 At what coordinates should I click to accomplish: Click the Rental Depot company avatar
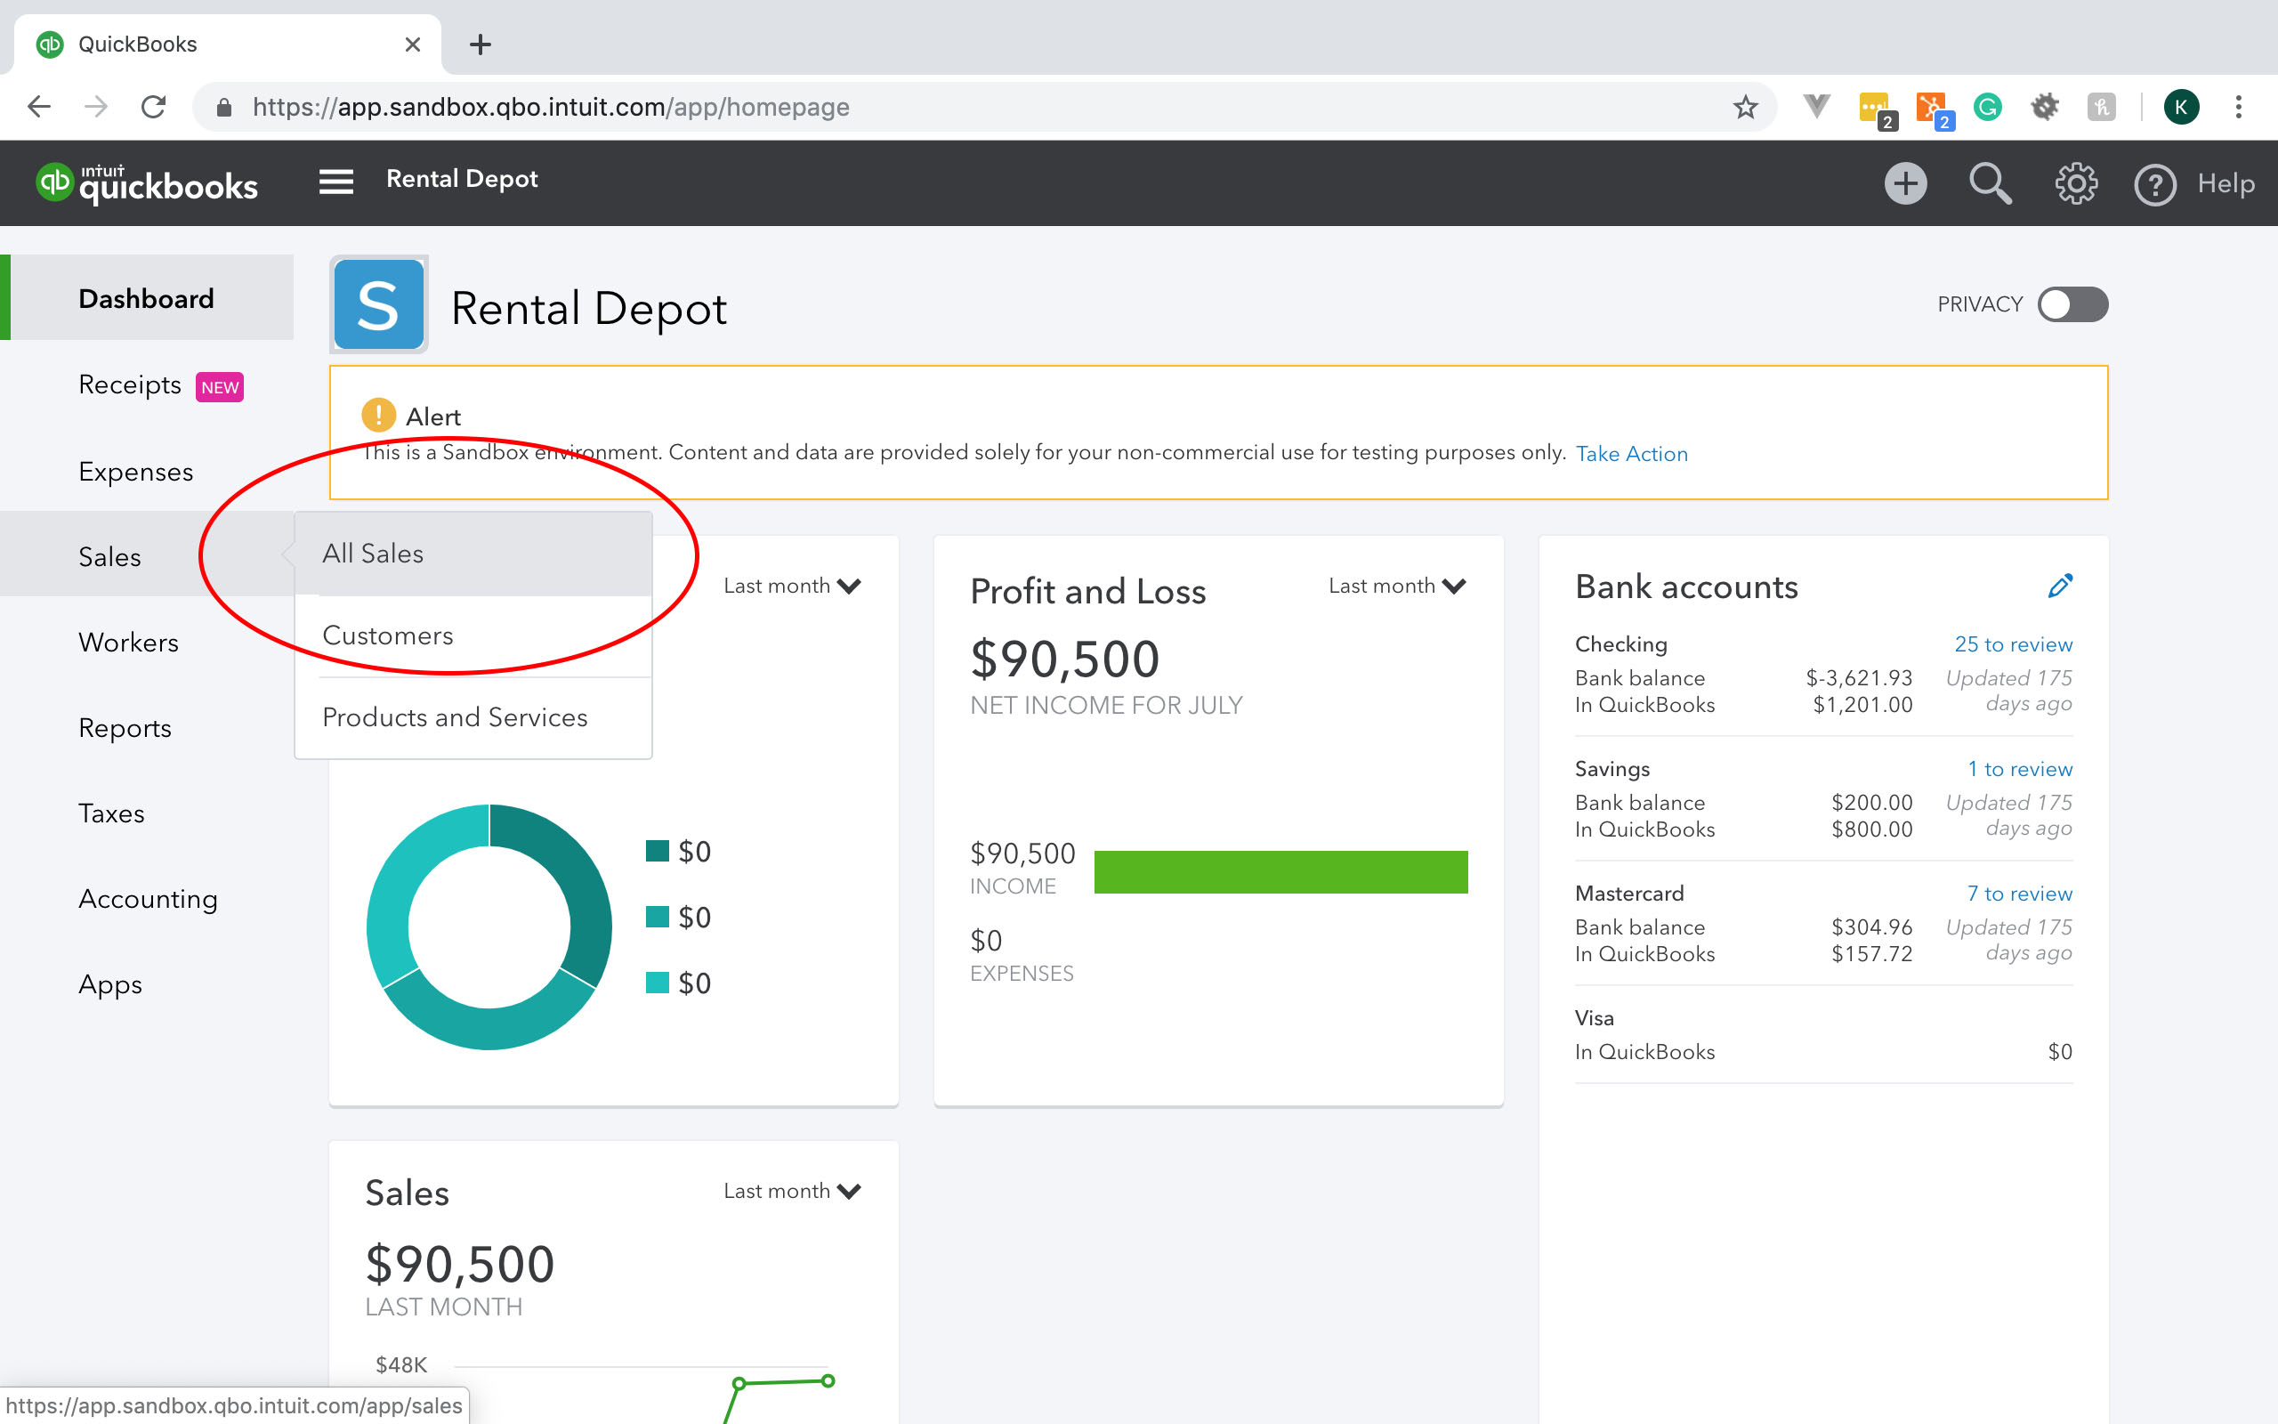click(x=377, y=305)
